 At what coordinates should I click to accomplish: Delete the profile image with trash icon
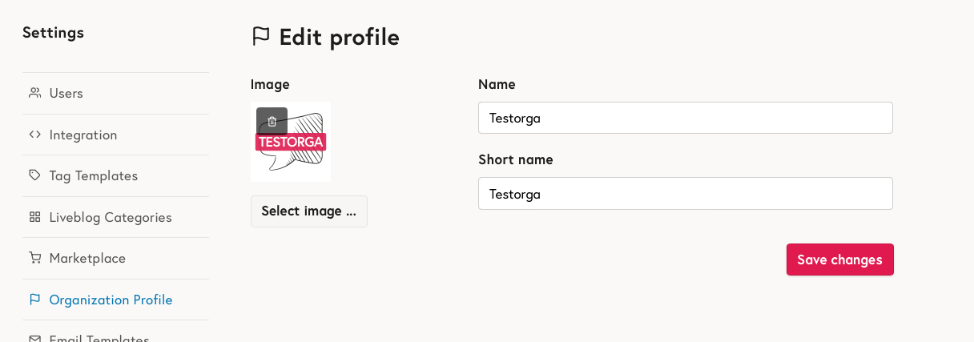(272, 122)
